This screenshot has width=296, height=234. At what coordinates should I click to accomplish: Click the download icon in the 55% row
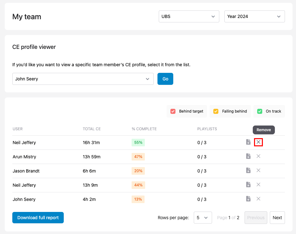pos(248,142)
